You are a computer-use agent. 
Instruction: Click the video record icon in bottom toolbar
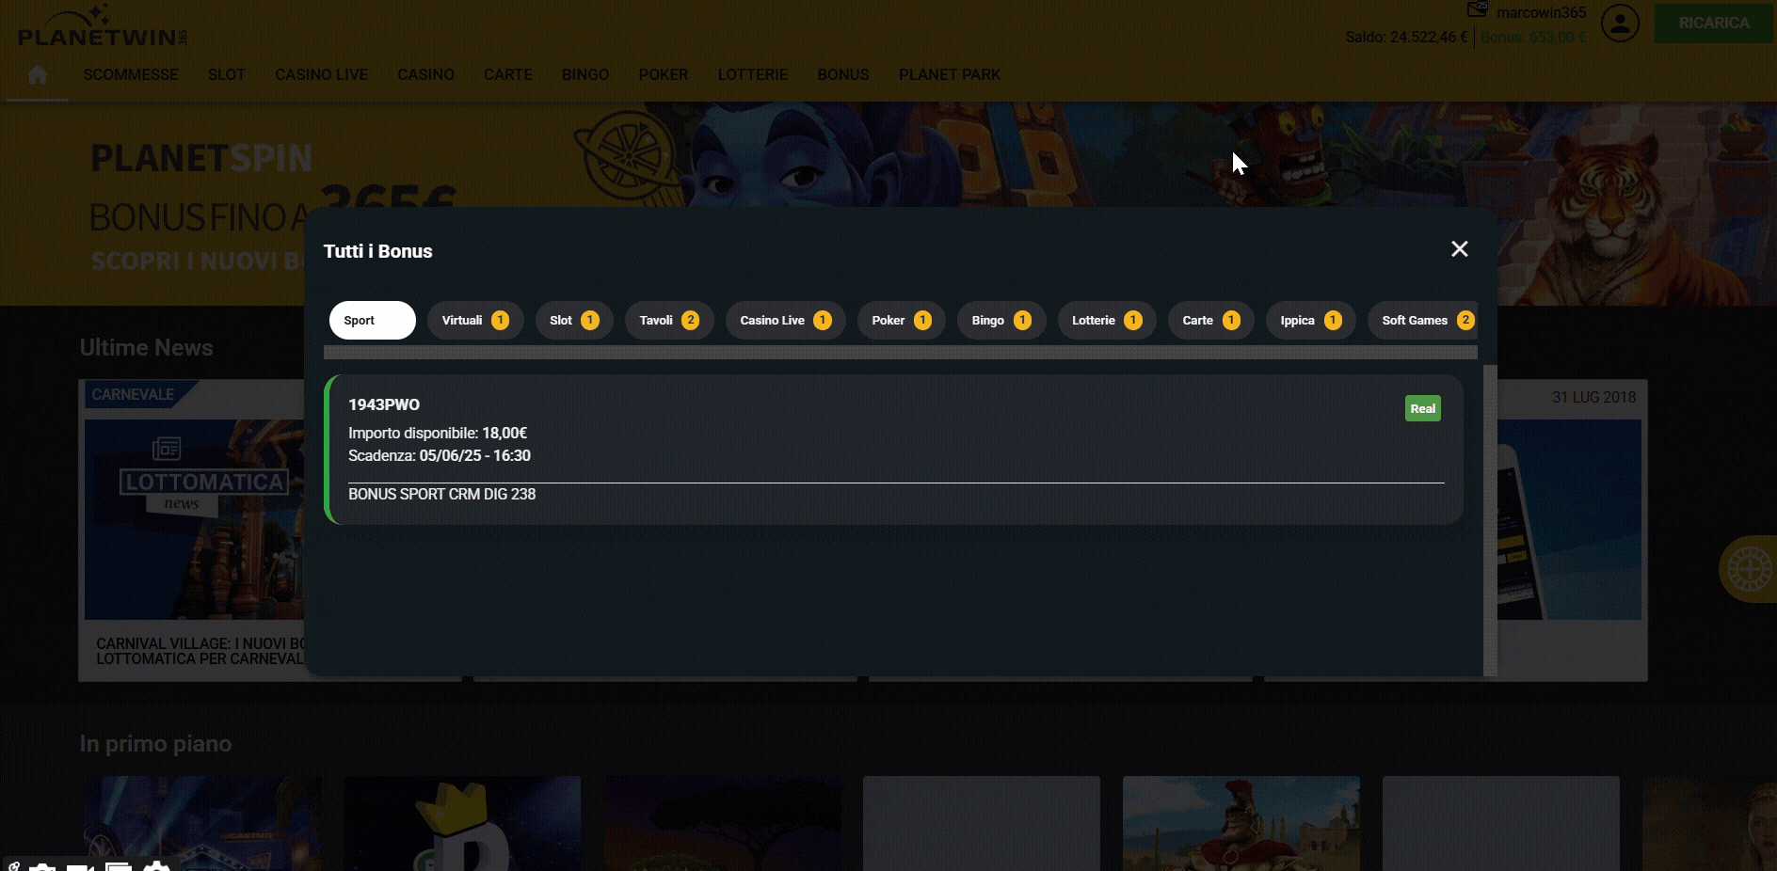point(80,866)
